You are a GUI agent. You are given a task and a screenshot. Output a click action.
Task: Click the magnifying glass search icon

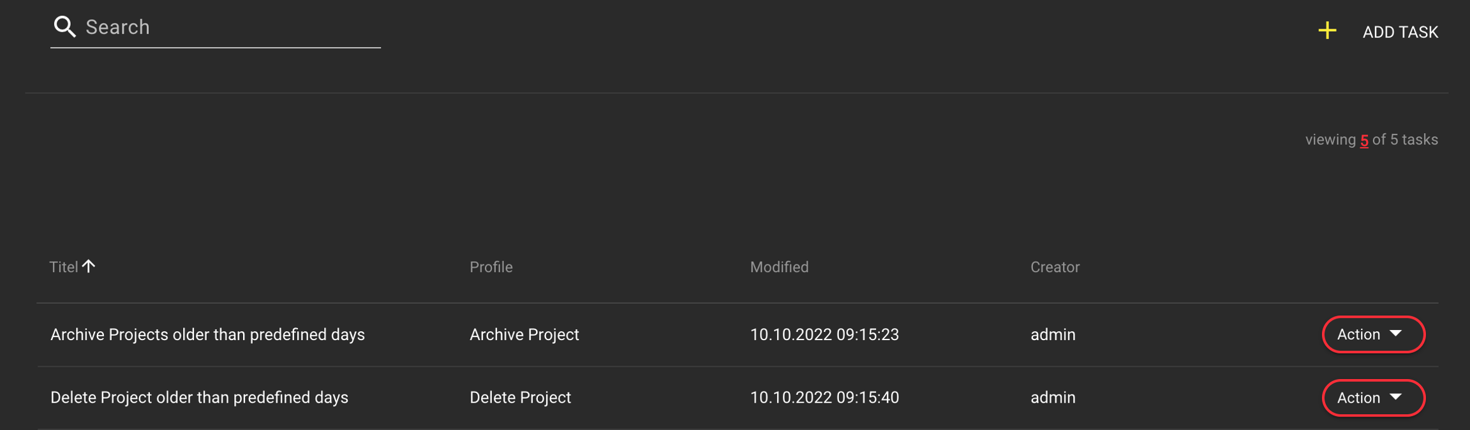click(64, 27)
